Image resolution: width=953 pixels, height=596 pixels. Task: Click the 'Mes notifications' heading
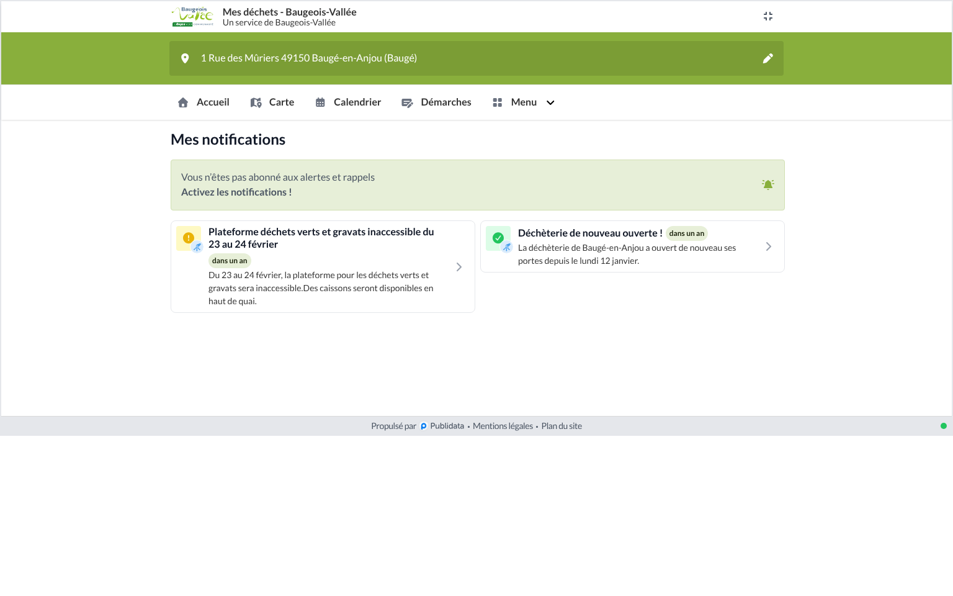[228, 140]
